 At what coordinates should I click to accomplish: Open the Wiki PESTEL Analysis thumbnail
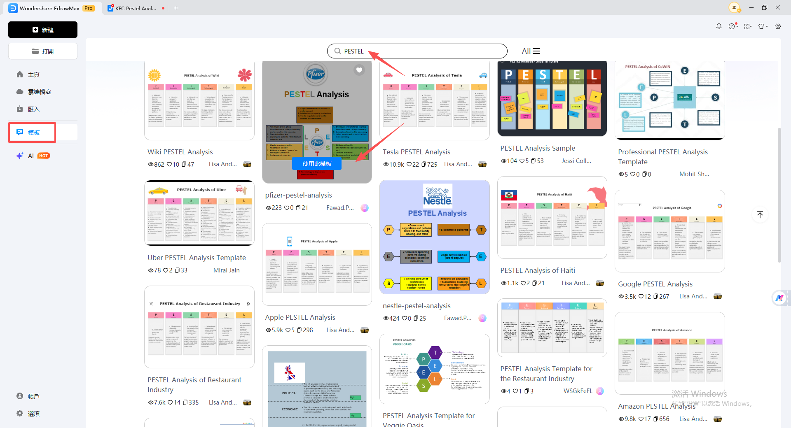199,100
